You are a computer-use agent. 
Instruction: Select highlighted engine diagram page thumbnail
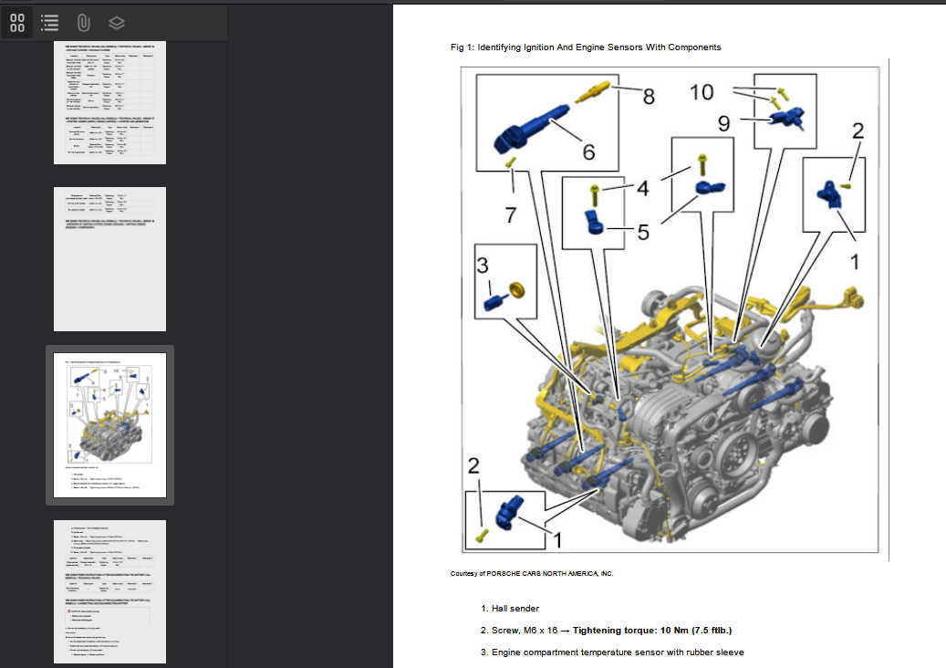pyautogui.click(x=109, y=425)
